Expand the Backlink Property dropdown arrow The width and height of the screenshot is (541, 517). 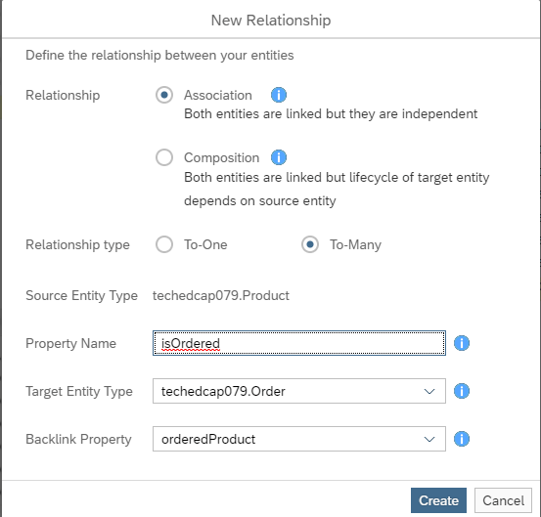429,439
